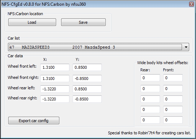Click the NFS-CfgEd v0.8.0 title bar text

[x=44, y=4]
